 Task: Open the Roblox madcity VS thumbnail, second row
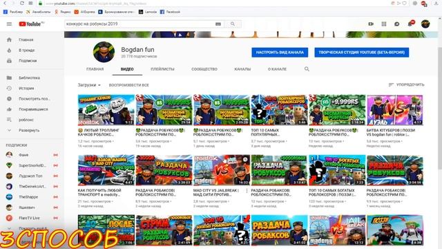click(222, 170)
